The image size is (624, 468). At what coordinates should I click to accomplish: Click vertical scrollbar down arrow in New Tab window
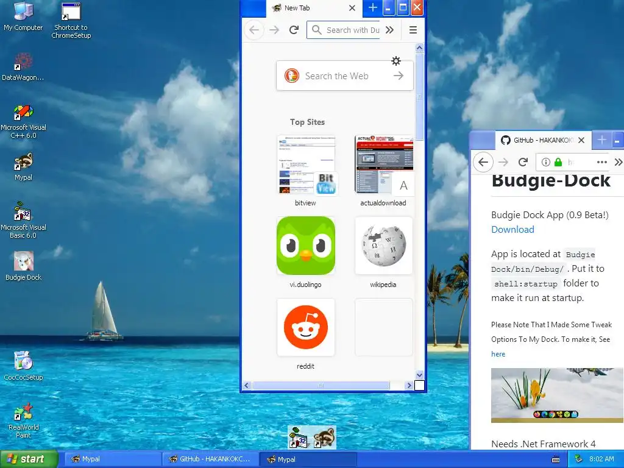(x=419, y=375)
